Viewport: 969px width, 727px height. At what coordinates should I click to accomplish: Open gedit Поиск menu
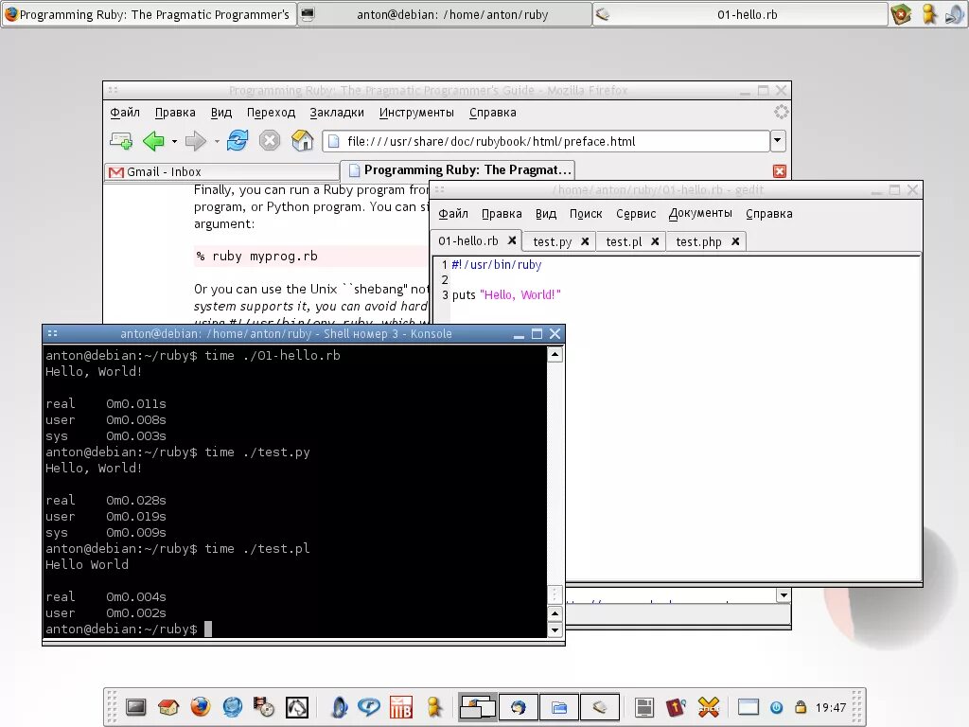click(585, 214)
